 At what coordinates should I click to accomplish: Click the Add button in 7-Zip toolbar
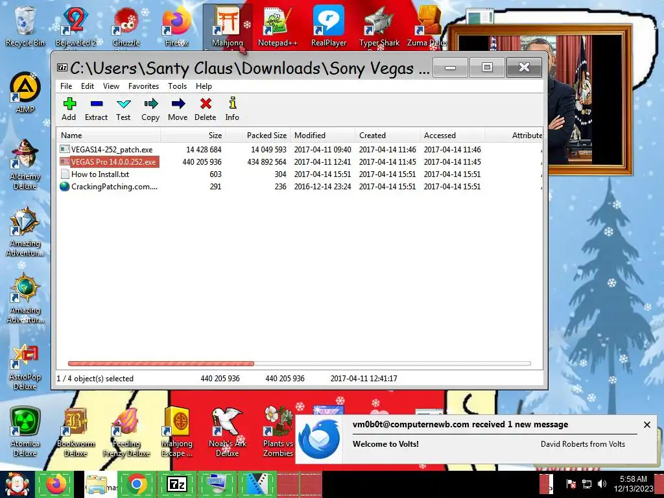(x=69, y=109)
